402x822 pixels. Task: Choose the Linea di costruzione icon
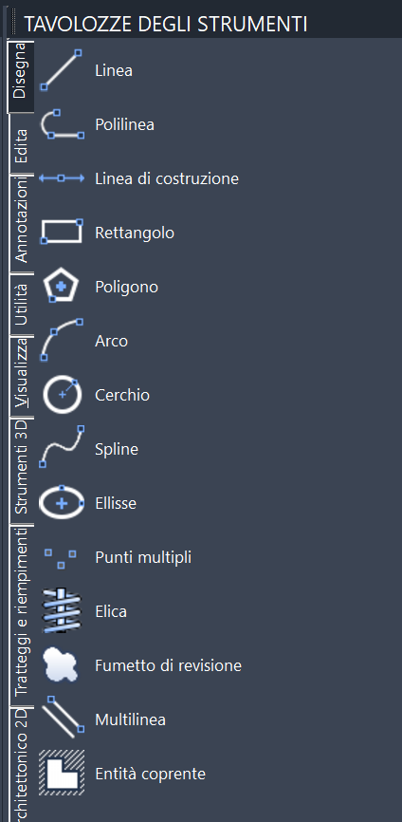62,178
